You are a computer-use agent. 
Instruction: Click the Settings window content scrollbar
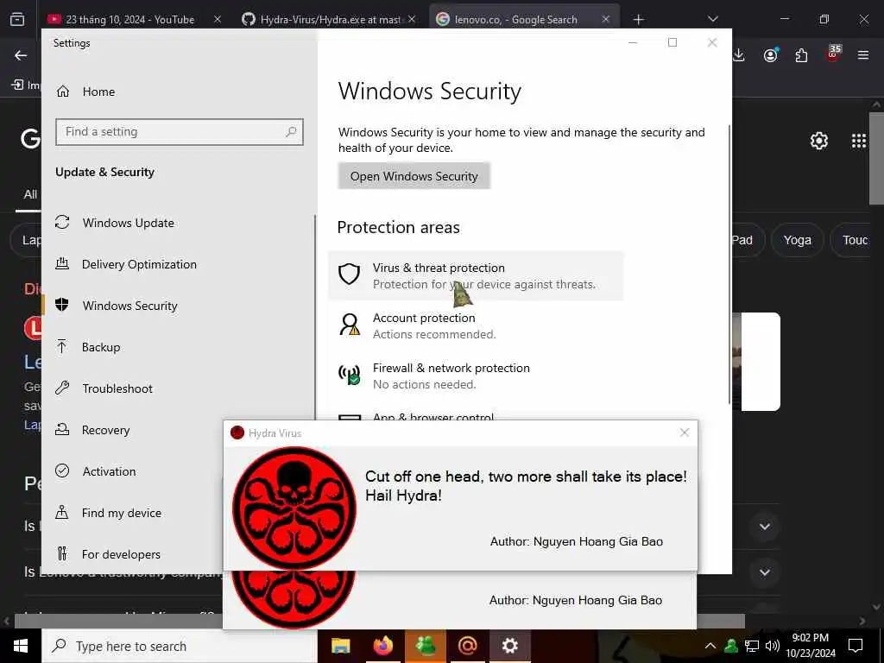729,264
